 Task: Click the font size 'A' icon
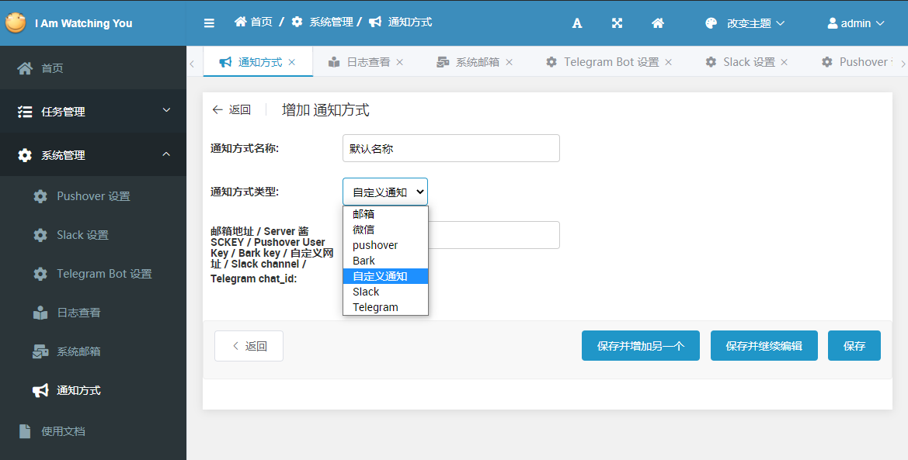tap(576, 22)
